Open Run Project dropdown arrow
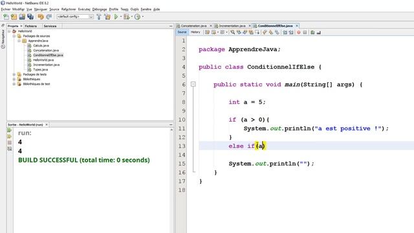This screenshot has width=414, height=233. pos(121,17)
